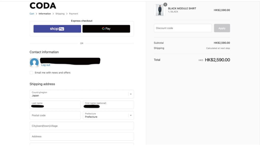Enable Email me with news and offers
The image size is (260, 146).
[31, 73]
